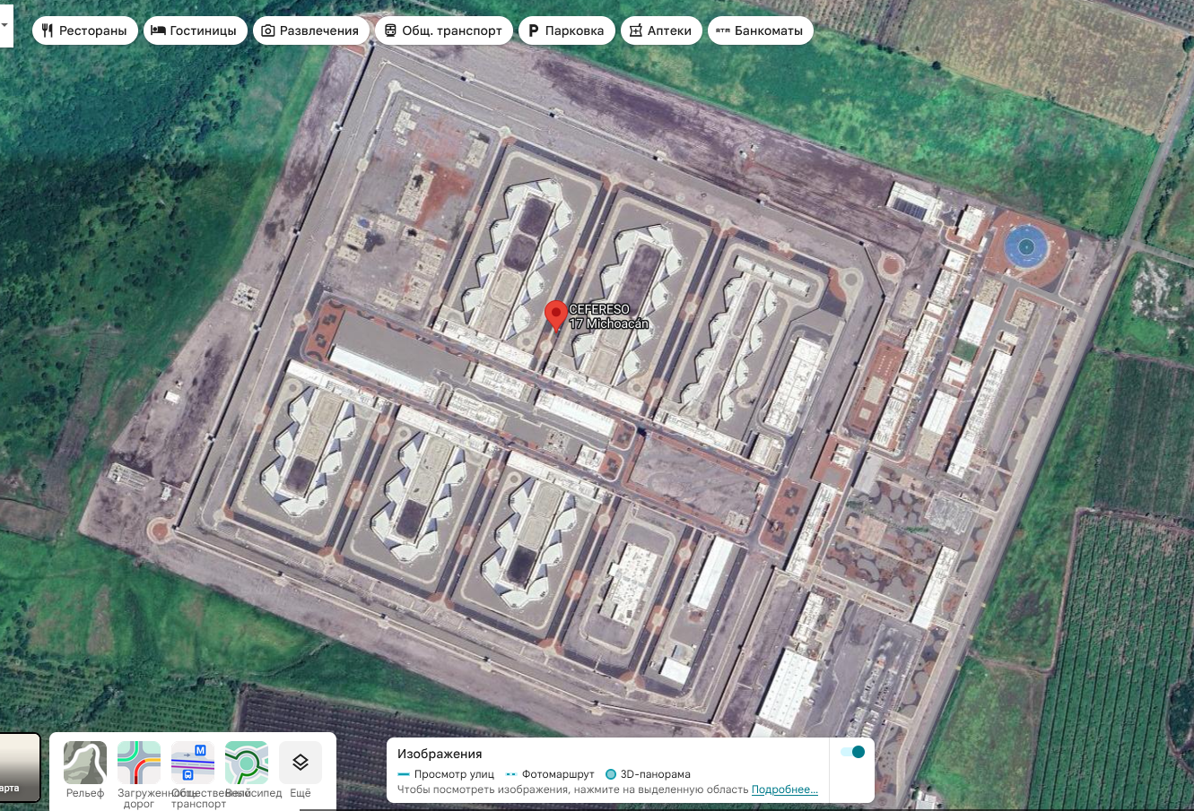Show Гостиницы on the map
This screenshot has width=1194, height=811.
tap(194, 30)
